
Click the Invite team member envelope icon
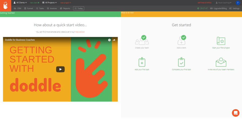(221, 62)
